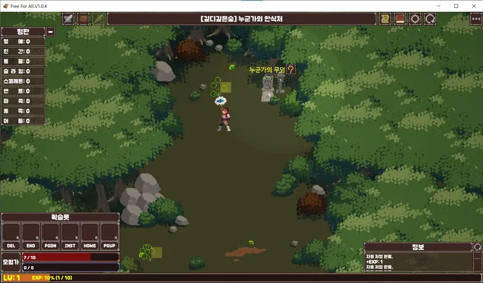Open the three-dots more menu

tap(476, 19)
